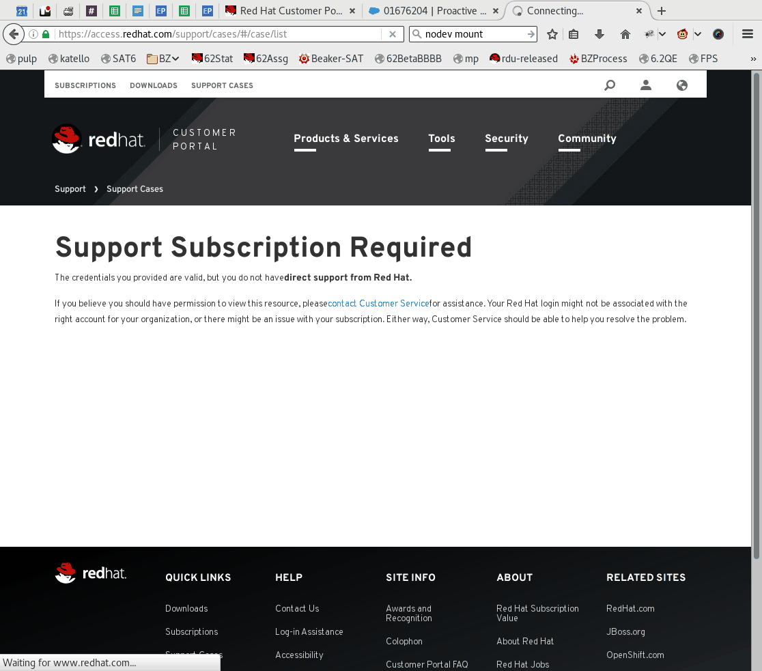Click the search magnifier icon in portal header

(x=610, y=85)
